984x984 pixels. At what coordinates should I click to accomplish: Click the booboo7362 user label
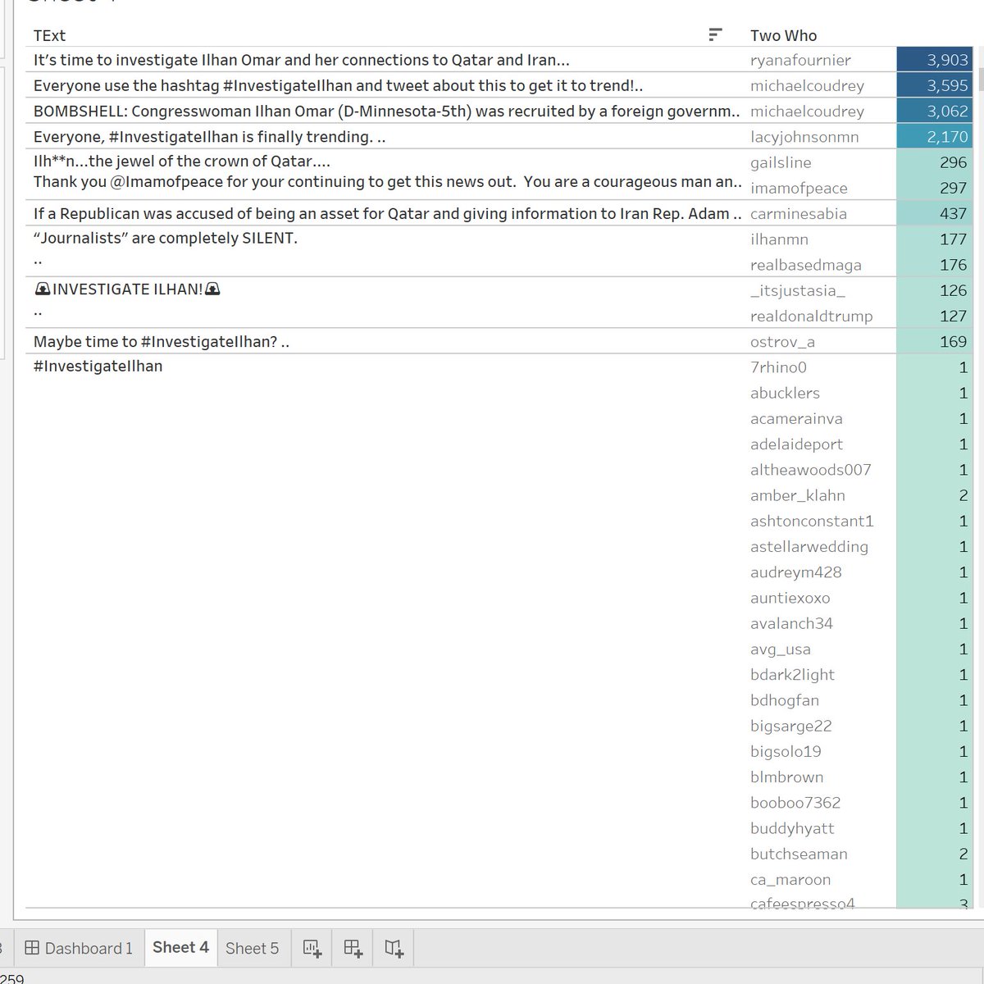(x=795, y=803)
